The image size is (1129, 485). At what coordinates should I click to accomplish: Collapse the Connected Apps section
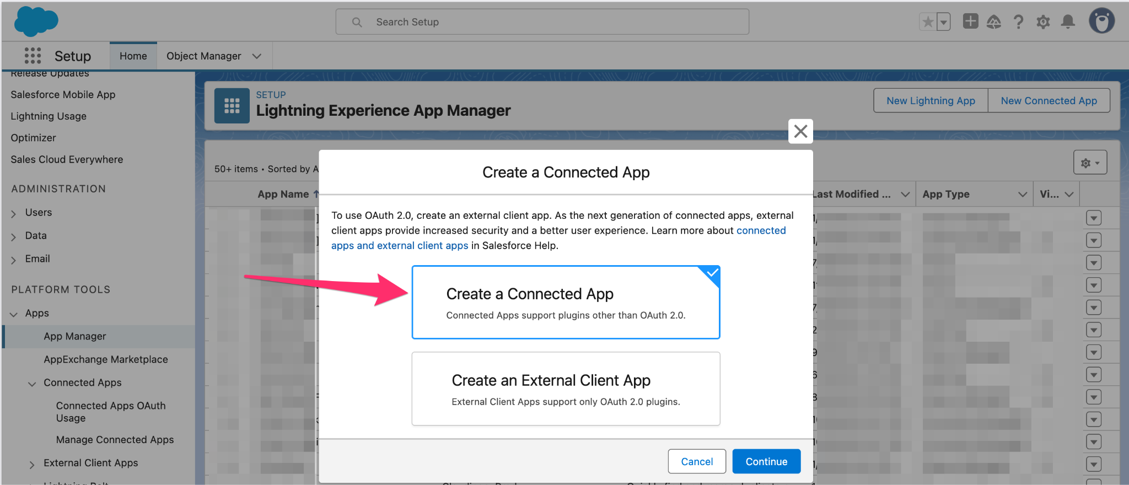(x=32, y=384)
